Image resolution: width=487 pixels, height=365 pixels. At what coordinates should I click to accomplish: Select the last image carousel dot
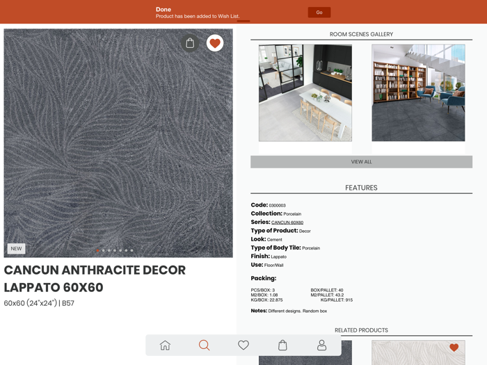131,250
